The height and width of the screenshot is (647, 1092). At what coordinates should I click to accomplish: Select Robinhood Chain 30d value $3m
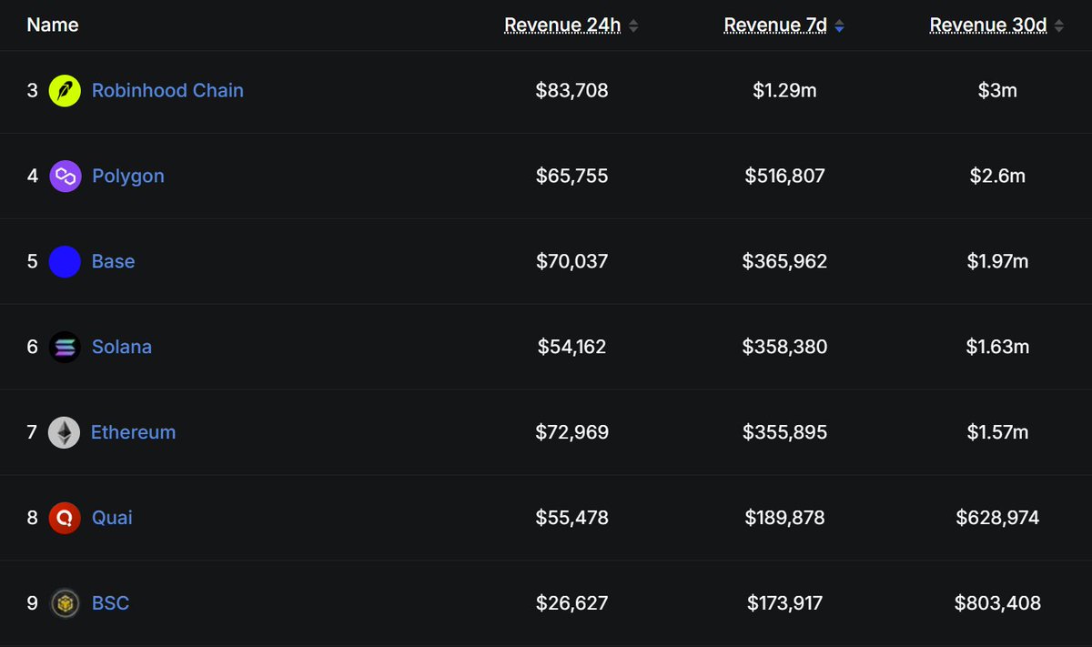(997, 91)
